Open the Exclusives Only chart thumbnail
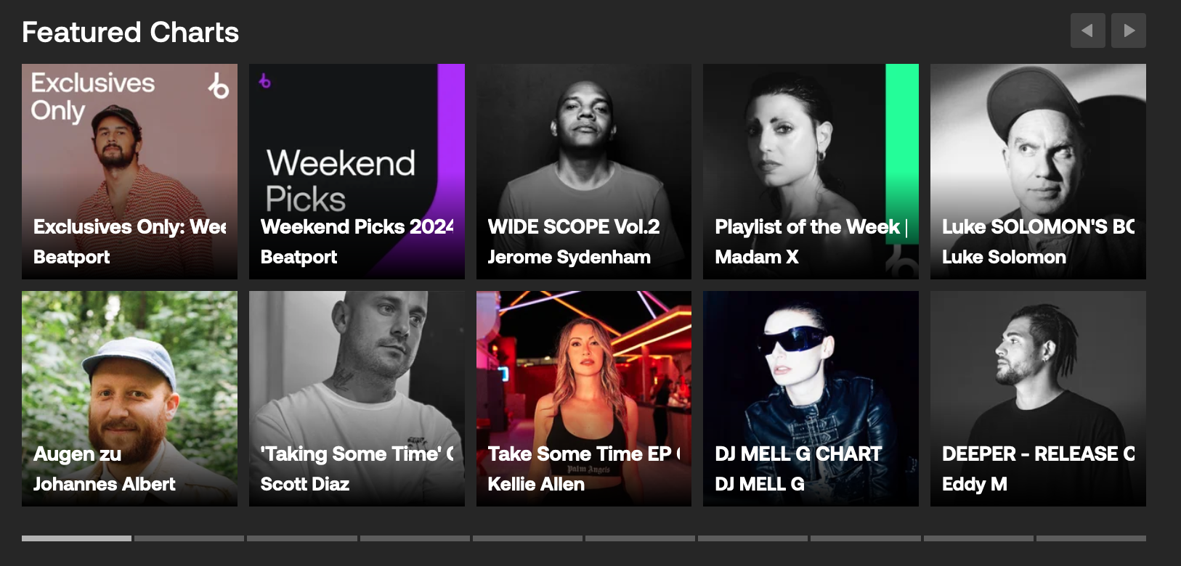Image resolution: width=1181 pixels, height=566 pixels. pos(129,171)
